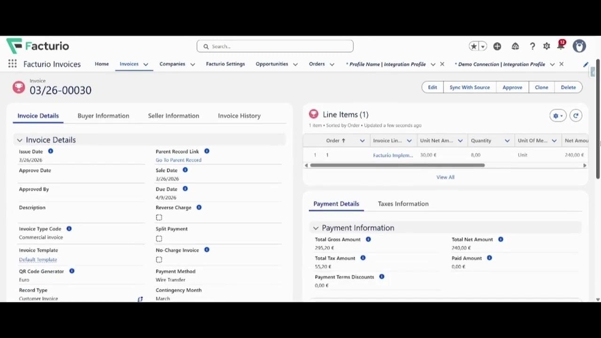
Task: Refresh the Line Items list
Action: click(576, 115)
